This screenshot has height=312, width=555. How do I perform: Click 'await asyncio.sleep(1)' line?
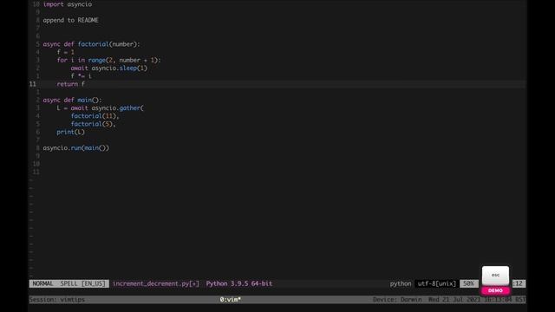(108, 68)
